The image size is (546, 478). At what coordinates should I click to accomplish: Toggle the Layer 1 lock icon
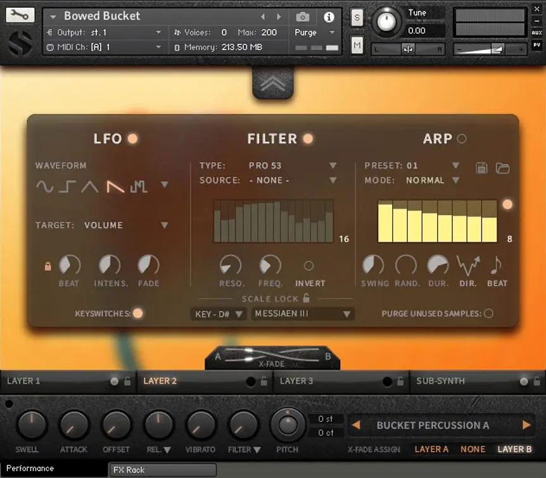click(x=127, y=381)
